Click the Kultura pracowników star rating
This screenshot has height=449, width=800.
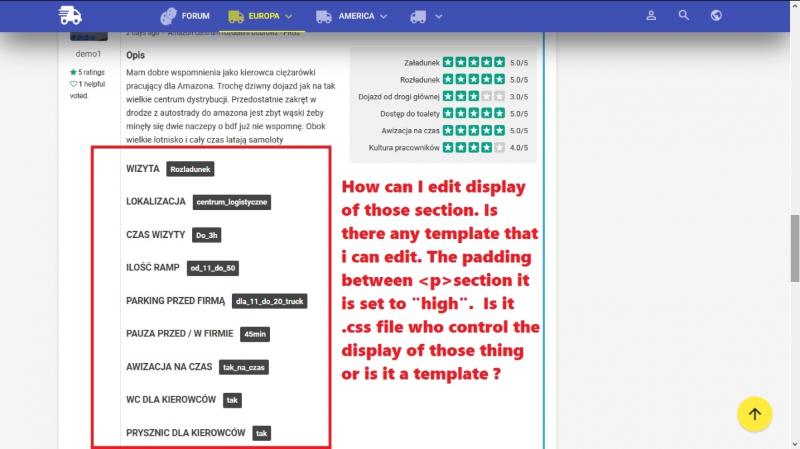click(x=473, y=147)
